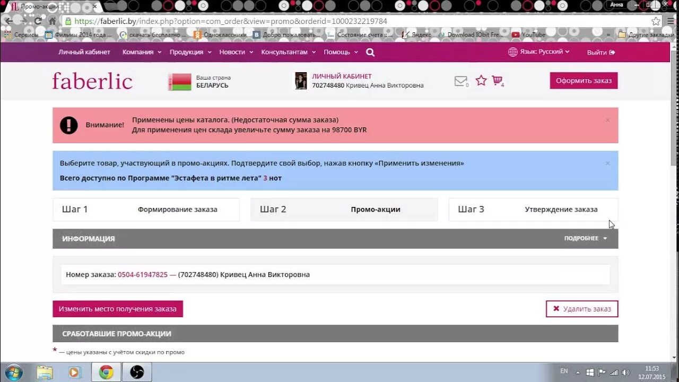Screen dimensions: 679x382
Task: Click the browser address bar URL
Action: click(x=231, y=21)
